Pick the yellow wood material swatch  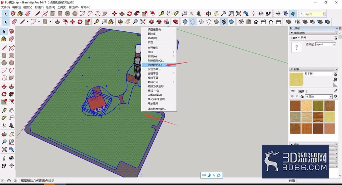329,117
